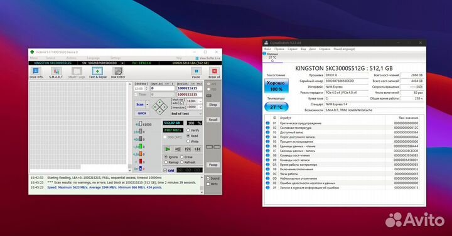This screenshot has height=236, width=452.
Task: Click the Start LBA input field
Action: tap(163, 88)
